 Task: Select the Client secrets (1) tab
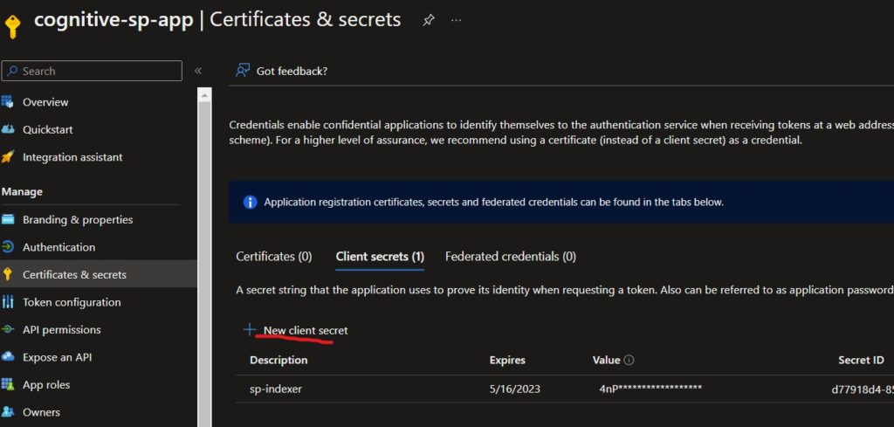pos(380,257)
